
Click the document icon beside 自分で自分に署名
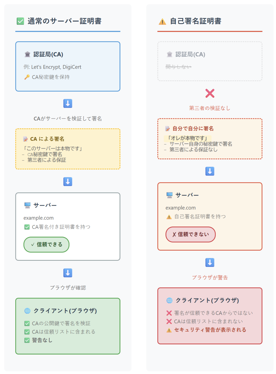coord(168,129)
